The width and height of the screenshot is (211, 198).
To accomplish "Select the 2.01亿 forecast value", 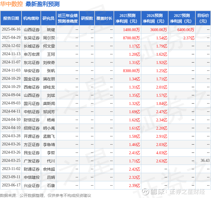I will pyautogui.click(x=161, y=87).
